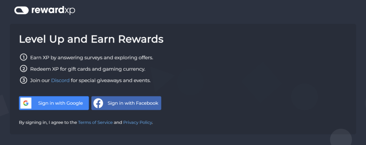Select the circled number 1 step icon
The height and width of the screenshot is (145, 366).
(x=23, y=57)
